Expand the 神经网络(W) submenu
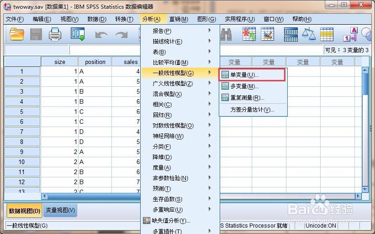The width and height of the screenshot is (375, 234). click(x=180, y=136)
